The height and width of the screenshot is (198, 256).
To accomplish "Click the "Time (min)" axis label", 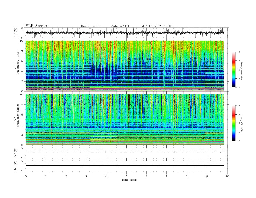I will (129, 180).
